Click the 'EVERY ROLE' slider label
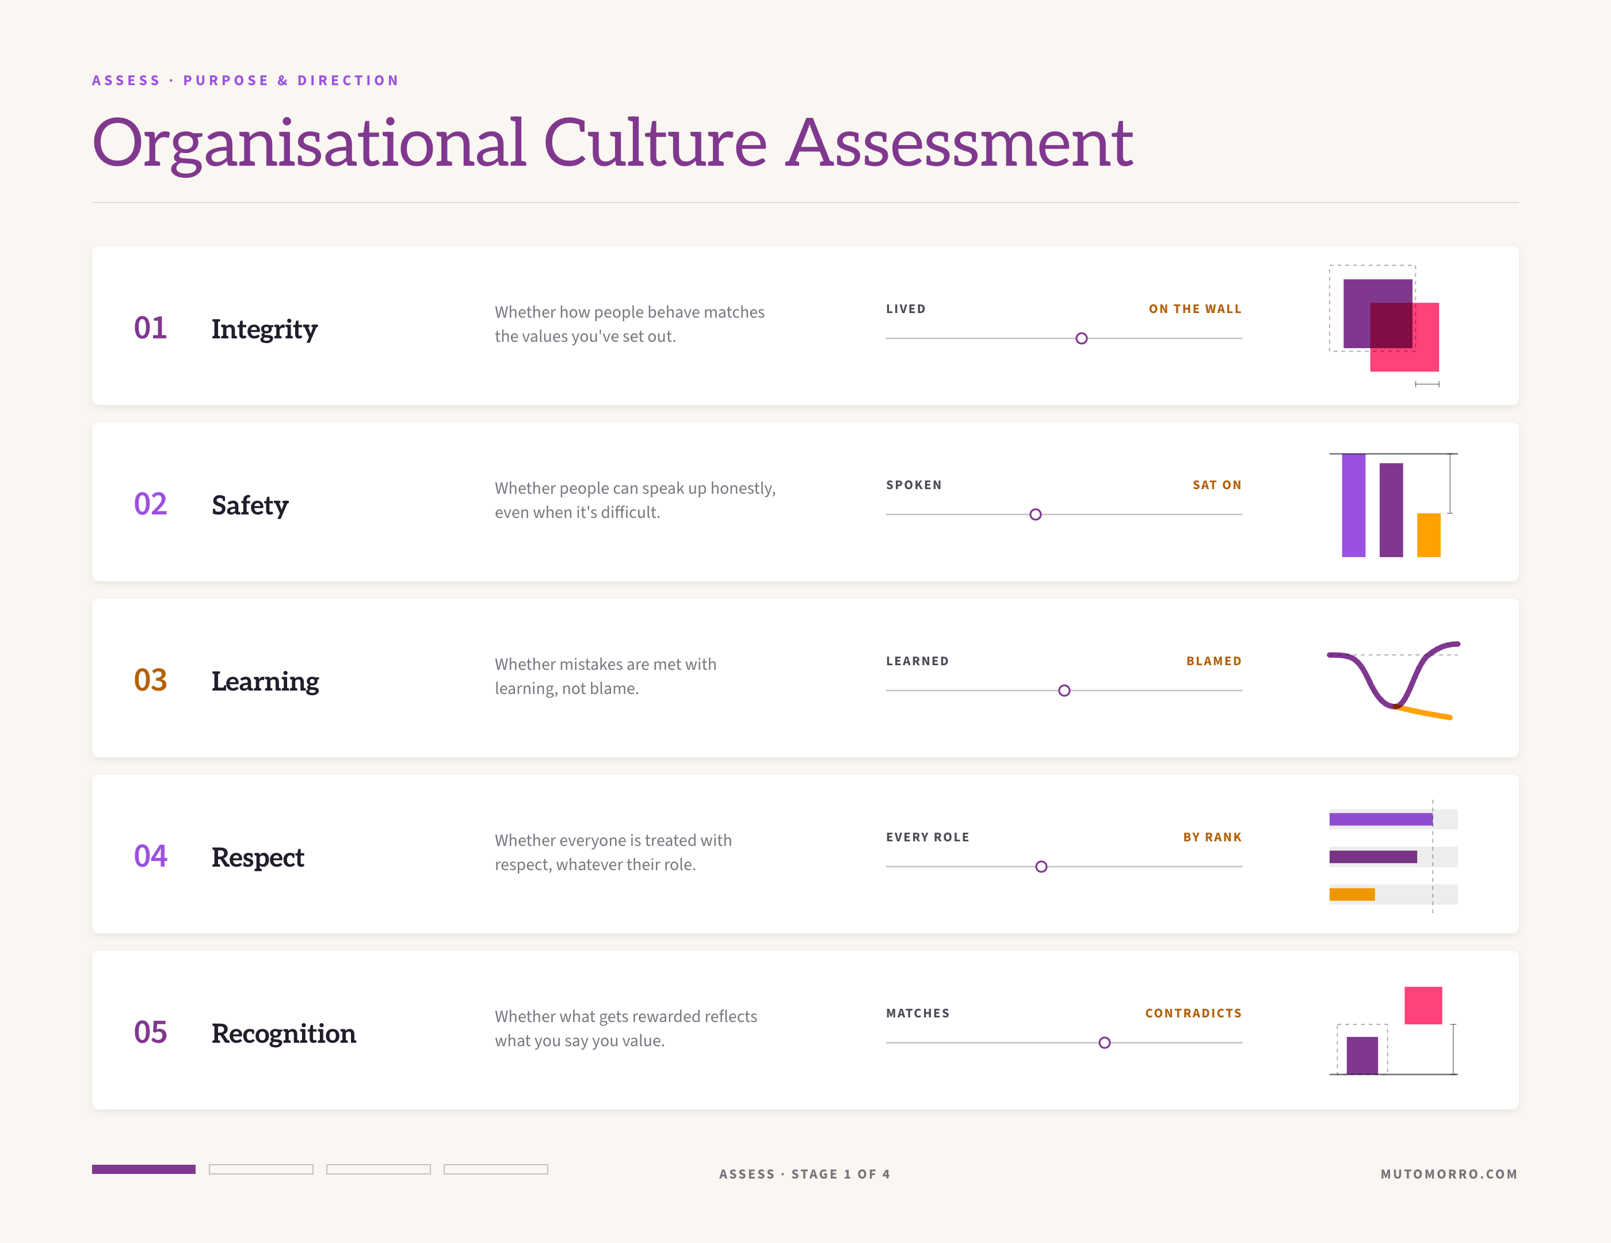1611x1243 pixels. coord(928,837)
